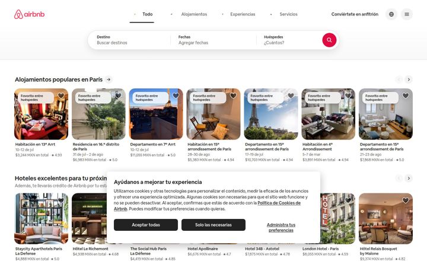Image resolution: width=427 pixels, height=267 pixels.
Task: Favorite the Departamento en 7º Arrt heart
Action: (x=176, y=96)
